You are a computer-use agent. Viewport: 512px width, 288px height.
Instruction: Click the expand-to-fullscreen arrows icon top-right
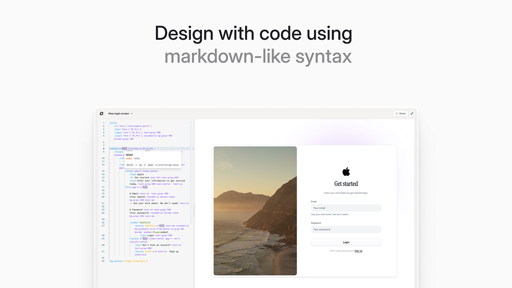coord(412,113)
